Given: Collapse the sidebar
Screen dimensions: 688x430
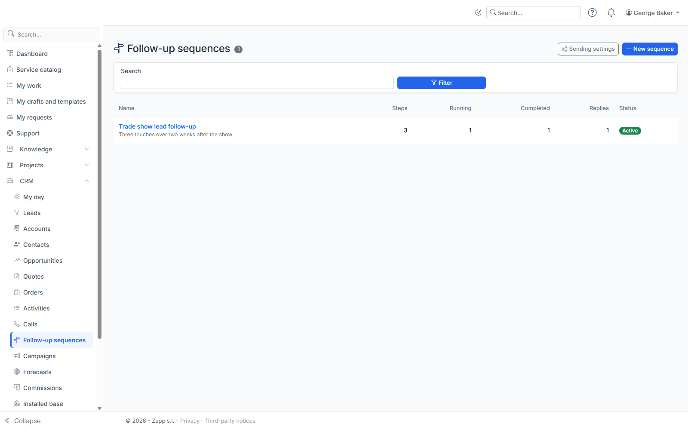Looking at the screenshot, I should (23, 421).
